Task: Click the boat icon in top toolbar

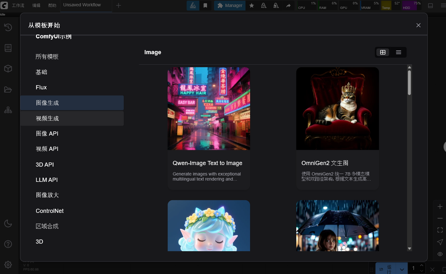Action: point(193,5)
